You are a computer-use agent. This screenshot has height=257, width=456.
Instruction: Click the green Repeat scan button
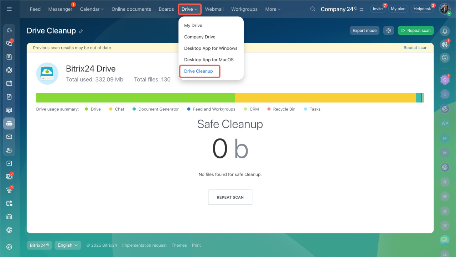pos(415,31)
